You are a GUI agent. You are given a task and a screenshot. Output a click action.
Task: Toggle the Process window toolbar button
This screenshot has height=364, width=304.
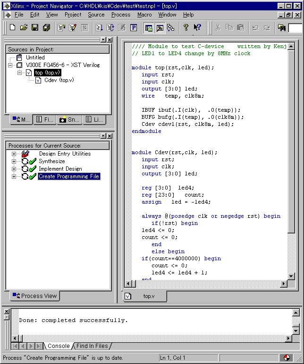160,28
